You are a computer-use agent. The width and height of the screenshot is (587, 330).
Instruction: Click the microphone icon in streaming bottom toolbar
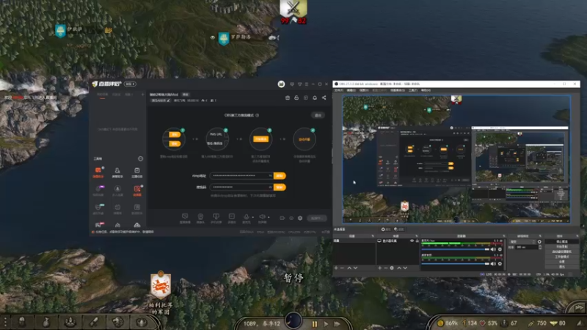click(246, 217)
